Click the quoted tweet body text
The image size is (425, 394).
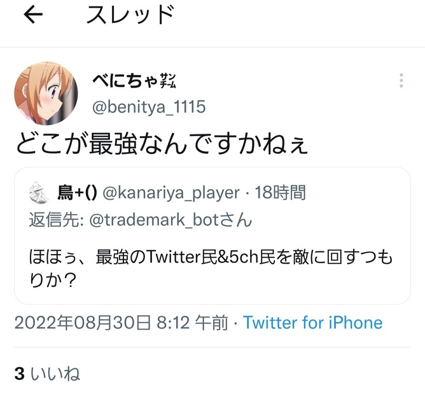pos(211,269)
